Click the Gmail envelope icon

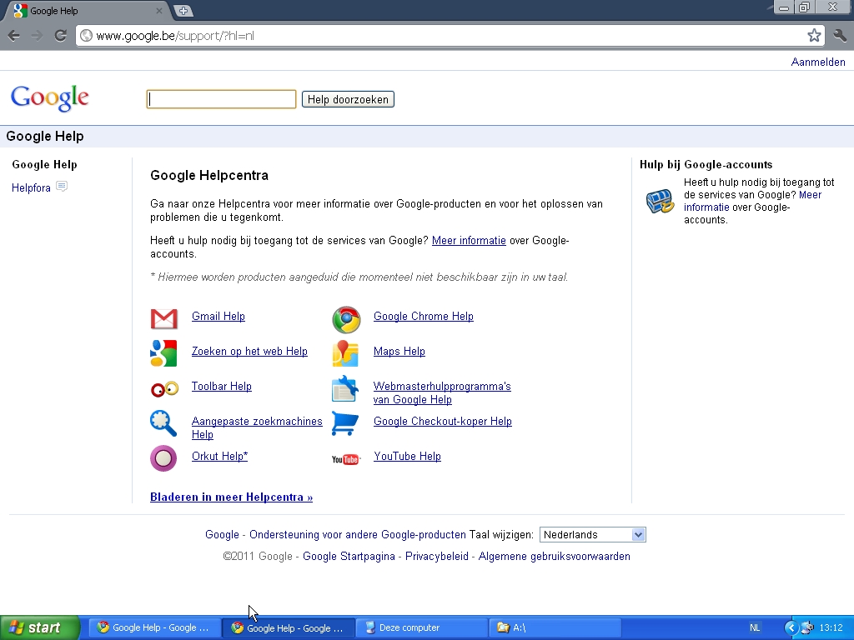[164, 319]
